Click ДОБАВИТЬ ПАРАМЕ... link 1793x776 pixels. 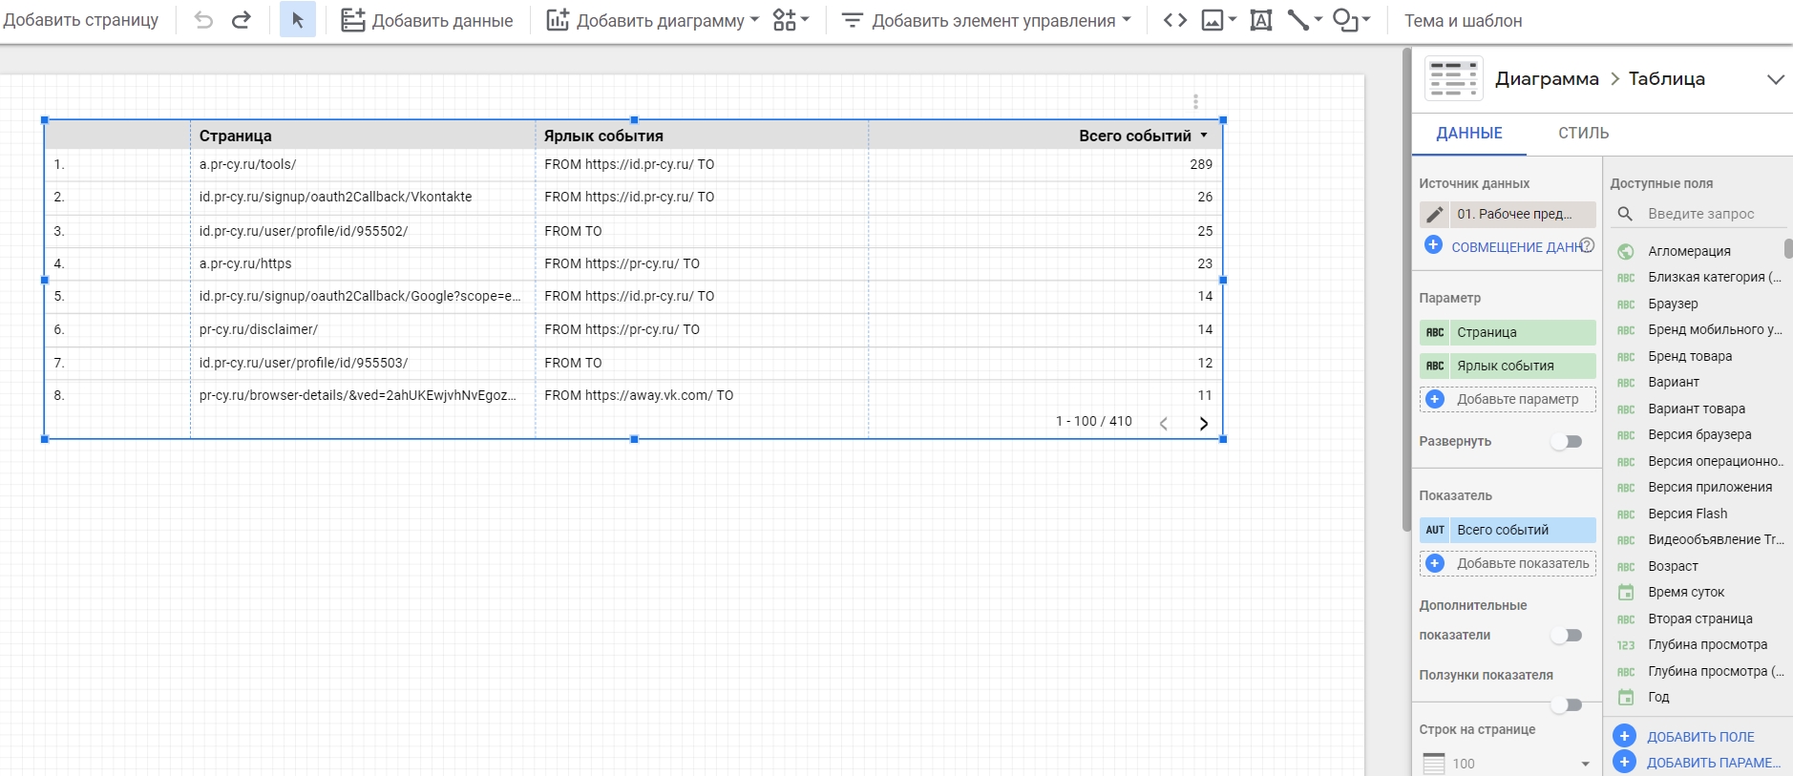(x=1714, y=763)
